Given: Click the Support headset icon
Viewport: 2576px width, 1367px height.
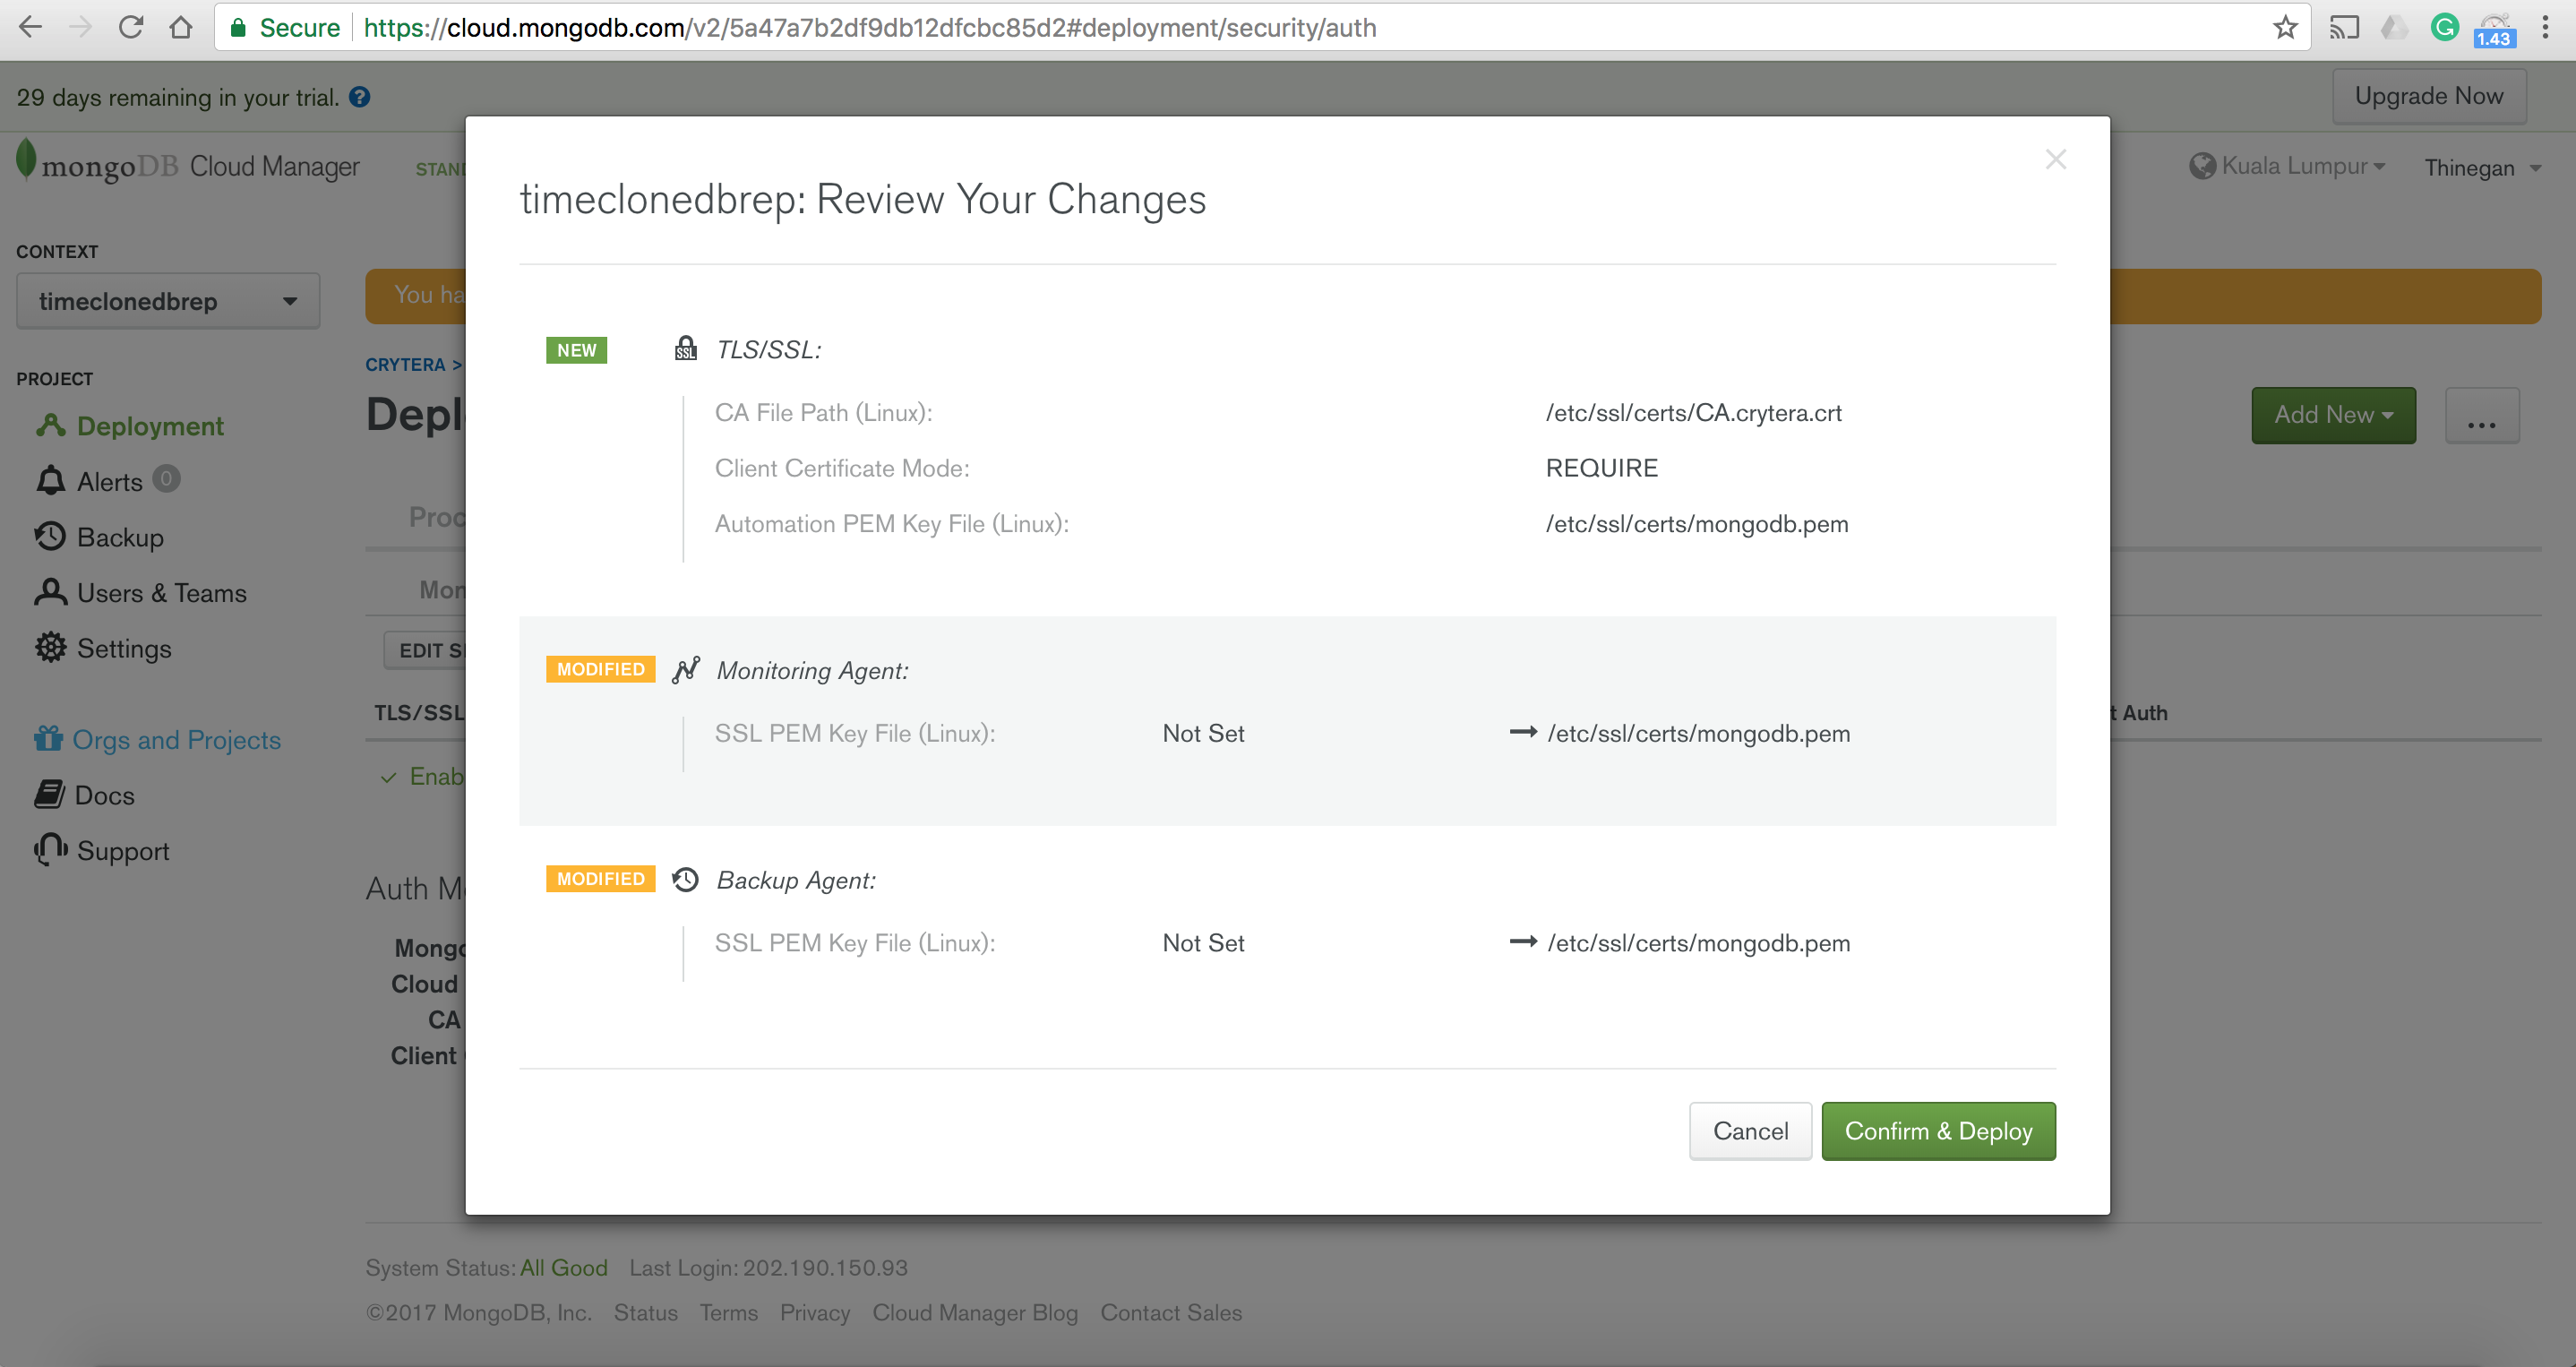Looking at the screenshot, I should click(x=50, y=850).
